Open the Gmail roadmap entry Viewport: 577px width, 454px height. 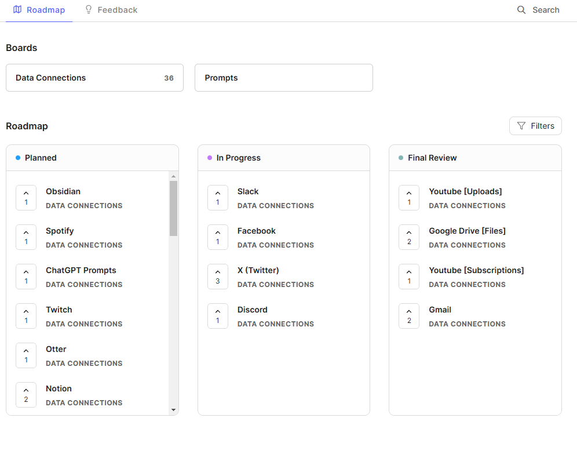[x=440, y=310]
